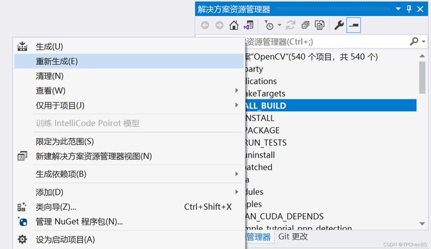The image size is (431, 249).
Task: Click the tree scrollbar up arrow
Action: tap(422, 56)
